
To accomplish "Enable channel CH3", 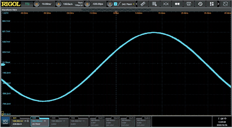I will (x=59, y=122).
